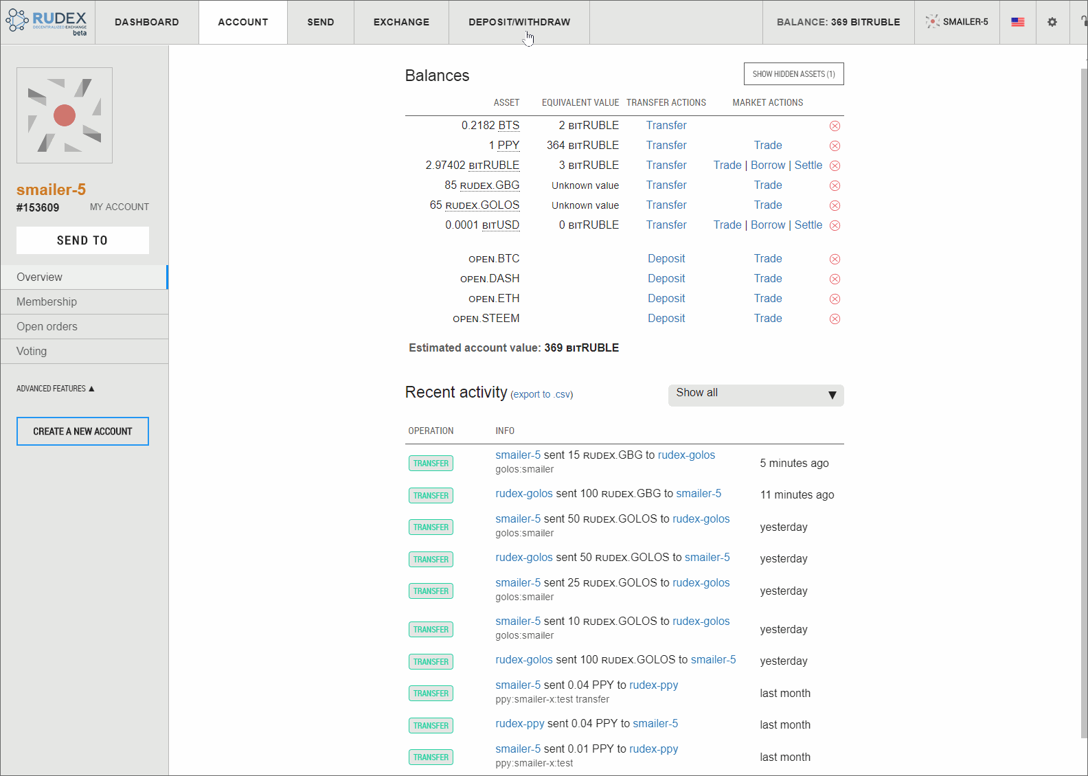Viewport: 1088px width, 776px height.
Task: Collapse the Advanced Features section
Action: (x=56, y=389)
